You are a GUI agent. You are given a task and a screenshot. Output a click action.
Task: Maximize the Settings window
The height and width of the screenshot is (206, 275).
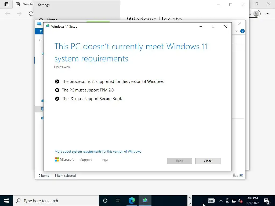click(x=231, y=5)
